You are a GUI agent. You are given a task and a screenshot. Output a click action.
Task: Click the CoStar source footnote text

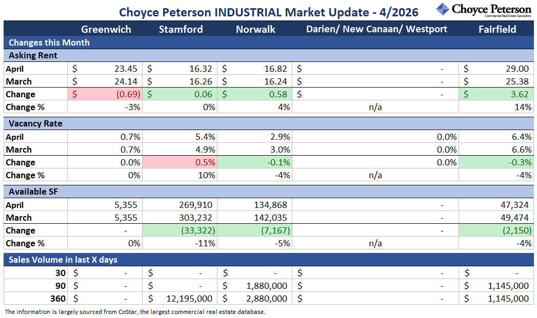(x=135, y=312)
